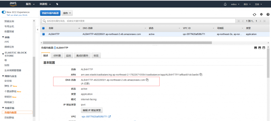Open the 操作 actions dropdown
Screen dimensions: 271x121
(x=67, y=13)
